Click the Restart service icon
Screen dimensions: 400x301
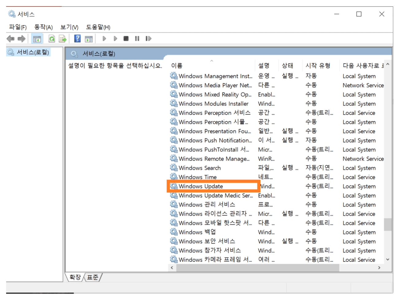[148, 39]
